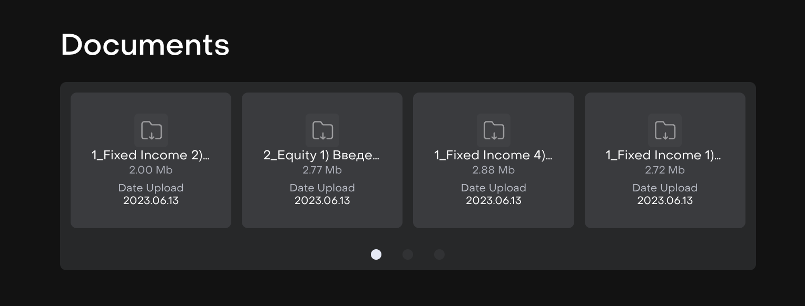Click the upload date on 2_Equity 1) card
This screenshot has width=805, height=306.
322,200
